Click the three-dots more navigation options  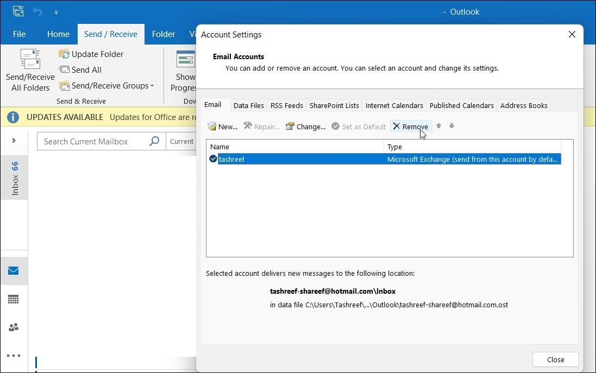14,356
